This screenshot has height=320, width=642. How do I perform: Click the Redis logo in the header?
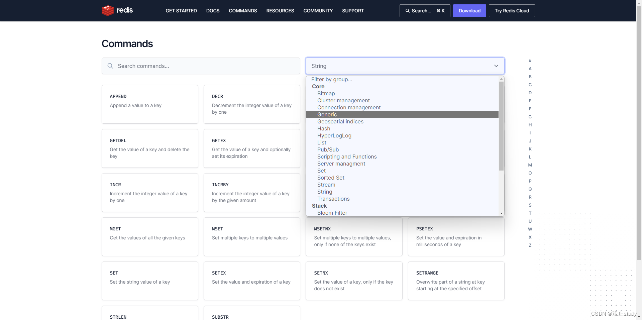pyautogui.click(x=117, y=10)
